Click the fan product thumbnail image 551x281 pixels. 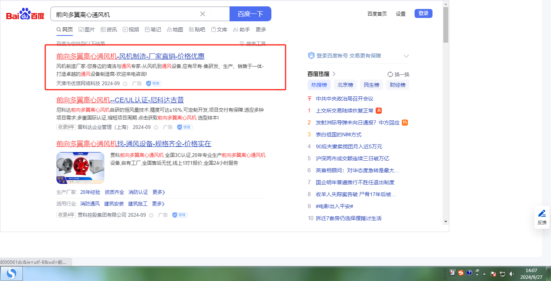(x=80, y=168)
